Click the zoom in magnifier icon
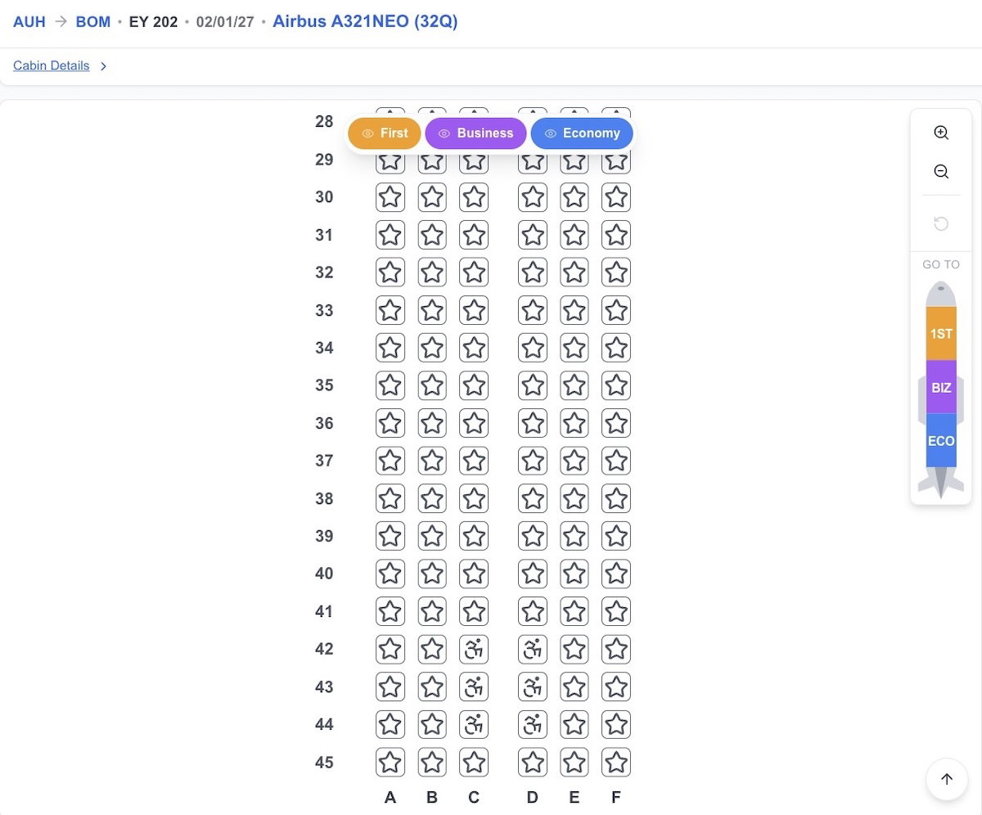Screen dimensions: 982x815 click(x=941, y=133)
